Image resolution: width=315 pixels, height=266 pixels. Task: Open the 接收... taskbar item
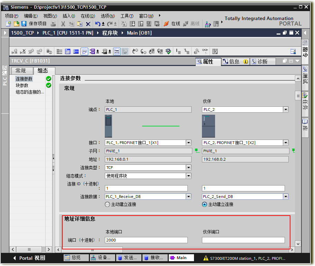pos(155,258)
